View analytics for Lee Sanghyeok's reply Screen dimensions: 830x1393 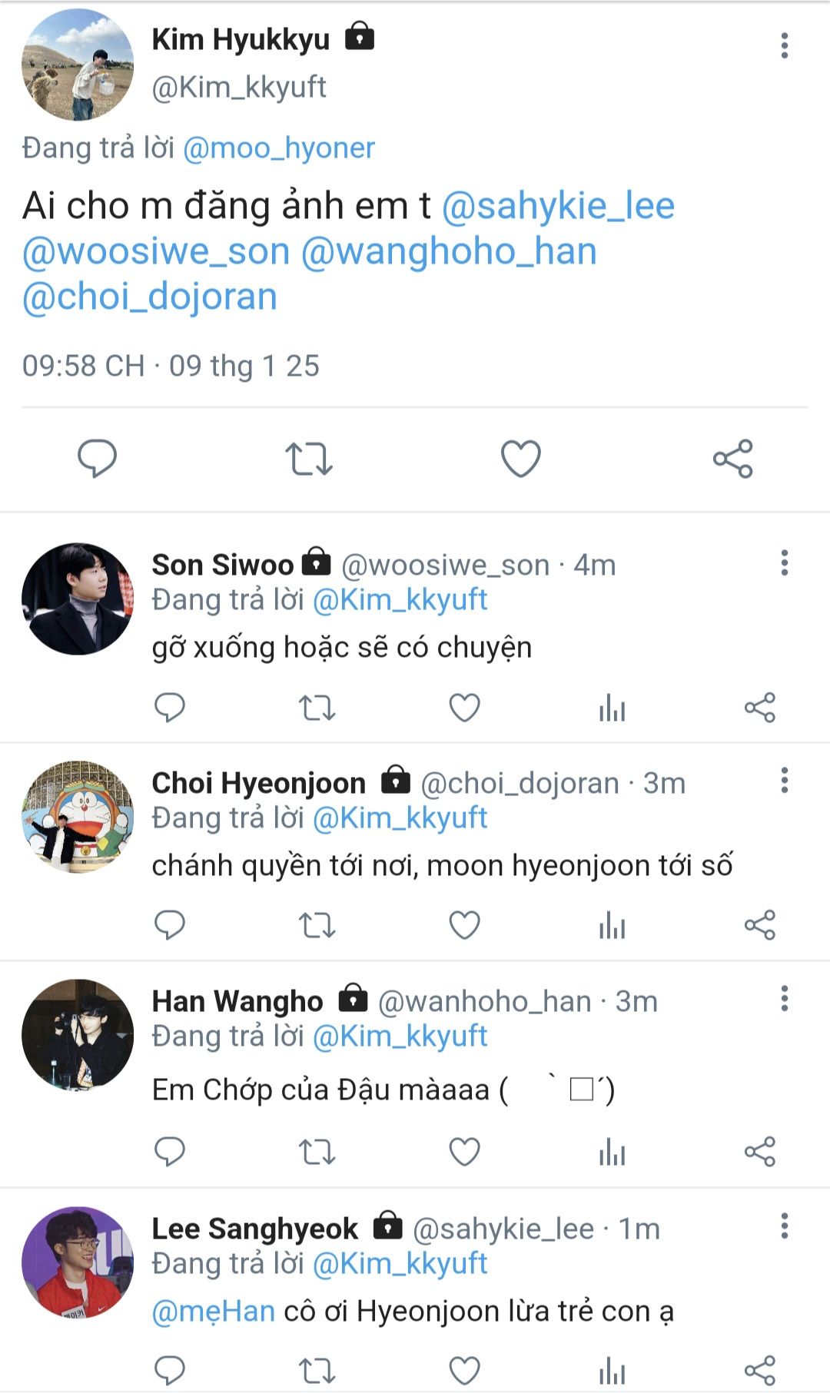612,1371
